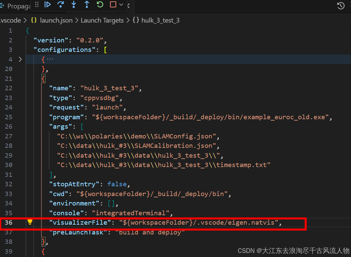Click the line number 22 in gutter
The height and width of the screenshot is (257, 351).
point(8,88)
